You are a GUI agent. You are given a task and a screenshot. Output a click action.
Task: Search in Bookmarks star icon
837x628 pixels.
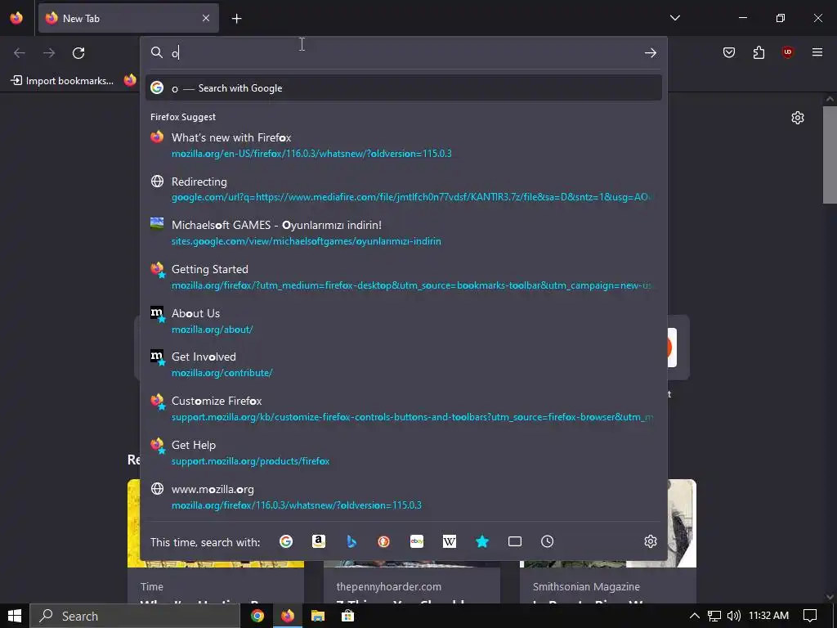pyautogui.click(x=482, y=541)
